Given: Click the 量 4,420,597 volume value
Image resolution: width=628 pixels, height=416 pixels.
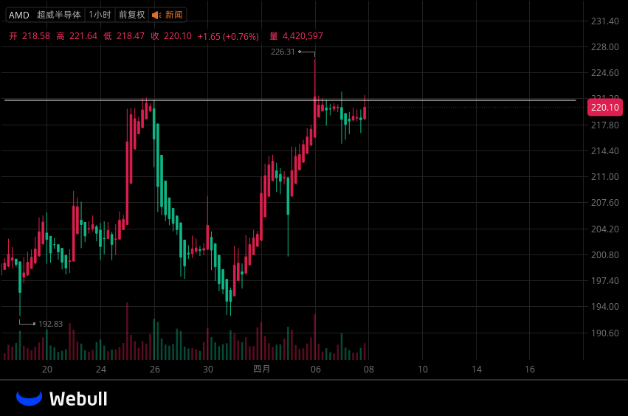Looking at the screenshot, I should [296, 36].
